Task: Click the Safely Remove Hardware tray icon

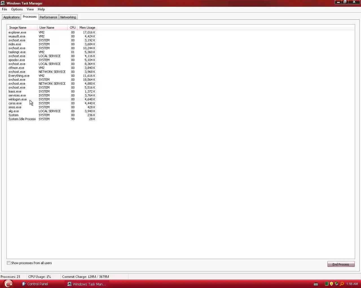Action: pyautogui.click(x=336, y=284)
